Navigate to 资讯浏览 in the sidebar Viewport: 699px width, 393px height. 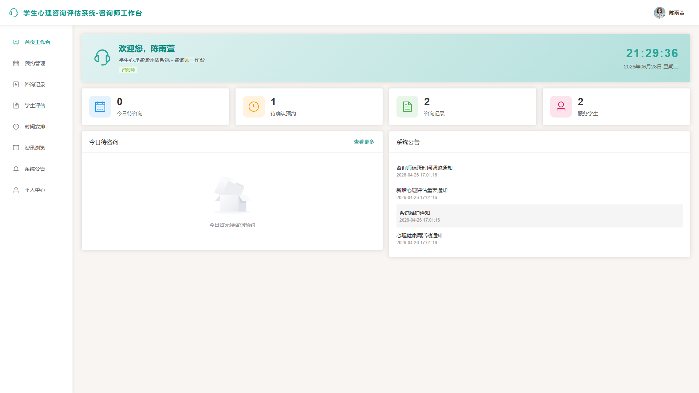click(x=36, y=148)
